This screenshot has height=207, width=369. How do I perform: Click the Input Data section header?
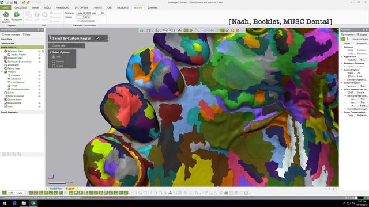[x=22, y=39]
